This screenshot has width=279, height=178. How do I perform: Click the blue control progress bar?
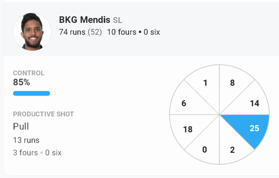[x=32, y=93]
